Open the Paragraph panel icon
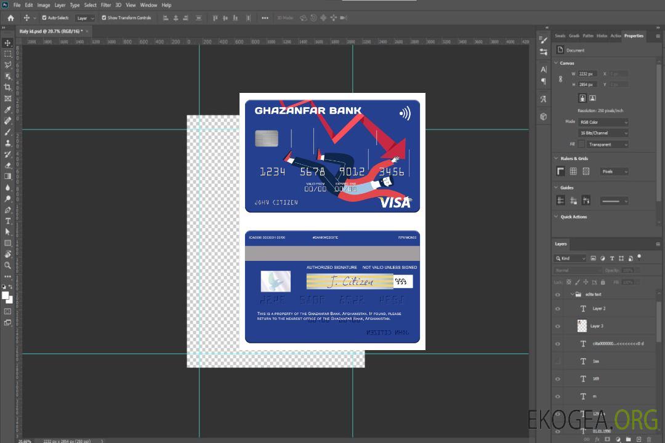 544,81
